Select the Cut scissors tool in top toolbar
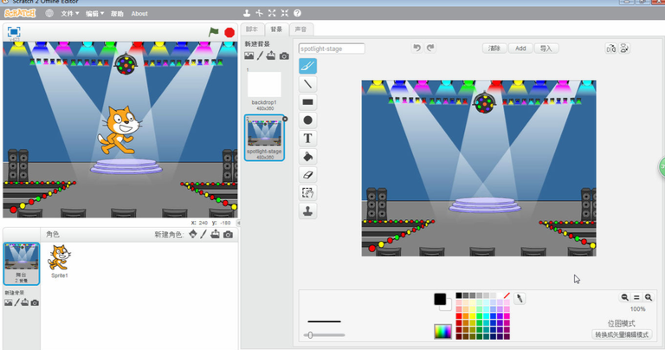The image size is (665, 350). [259, 13]
